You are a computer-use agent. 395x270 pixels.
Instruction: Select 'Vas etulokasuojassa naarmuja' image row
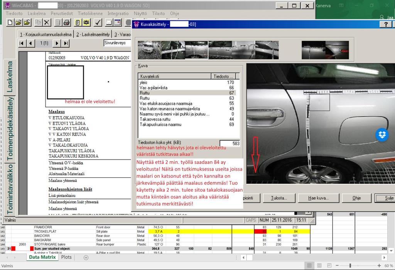(x=187, y=104)
